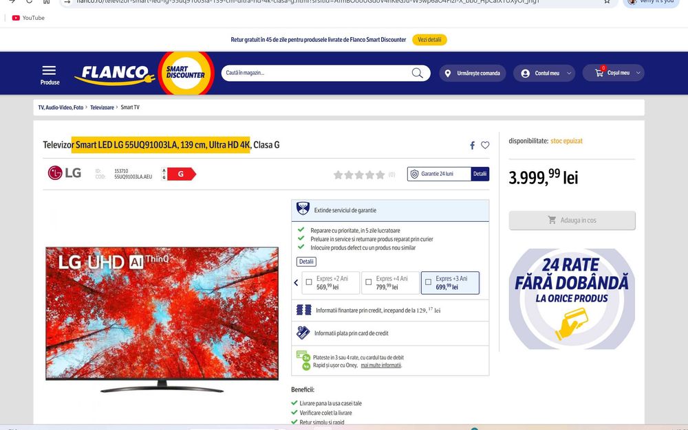Click Informatii plata prin card de credit
Image resolution: width=688 pixels, height=430 pixels.
click(x=351, y=333)
